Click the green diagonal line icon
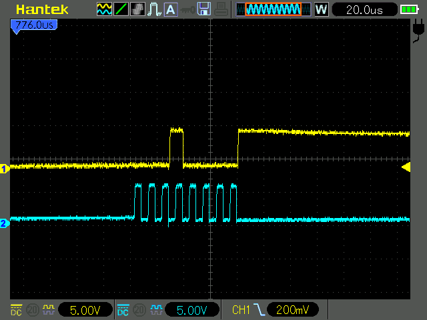Image resolution: width=427 pixels, height=320 pixels. pyautogui.click(x=121, y=9)
